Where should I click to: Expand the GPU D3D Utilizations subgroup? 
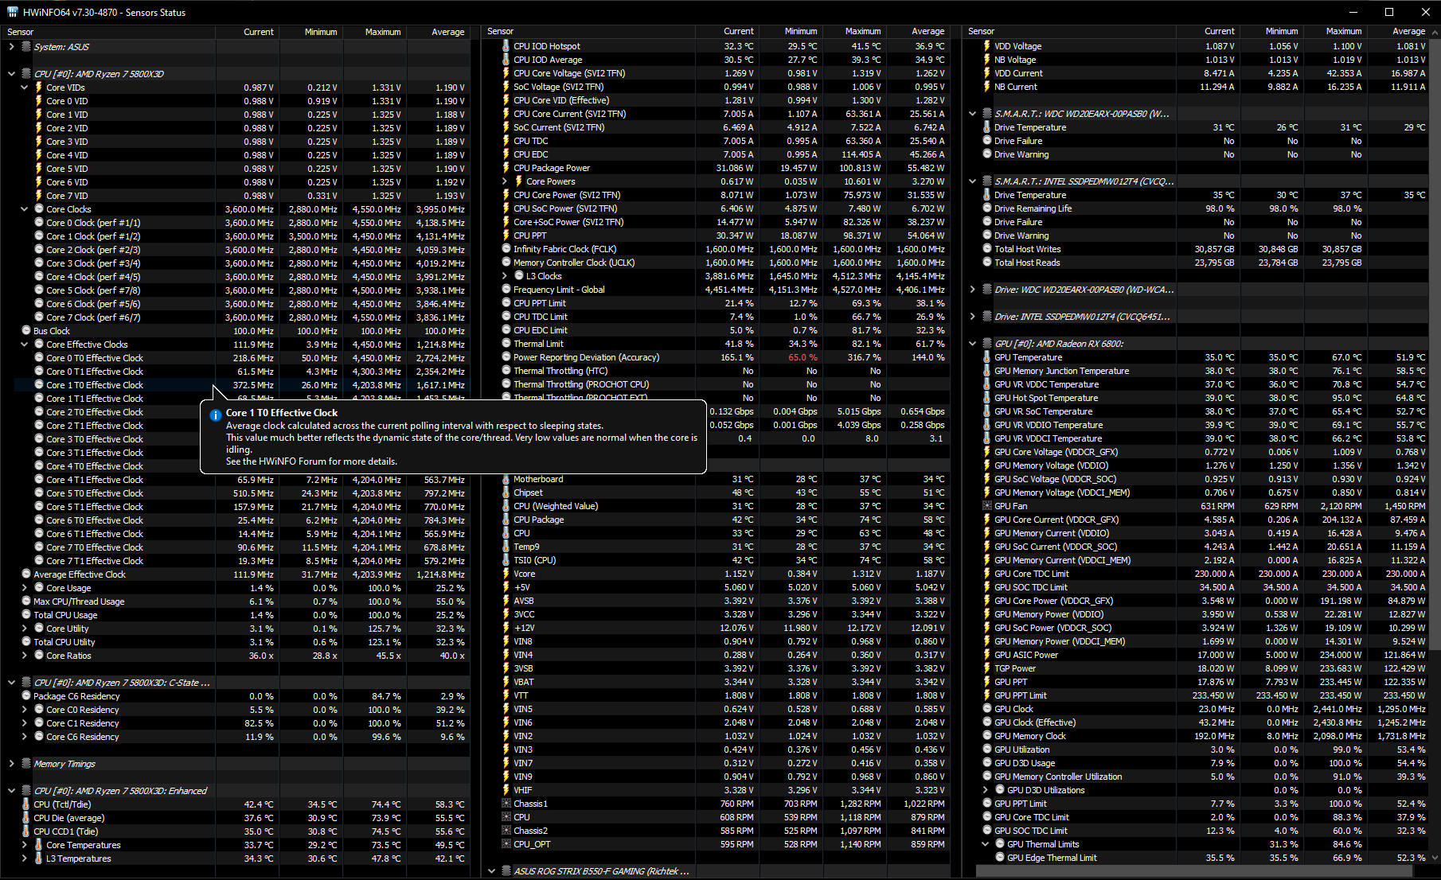click(x=986, y=790)
